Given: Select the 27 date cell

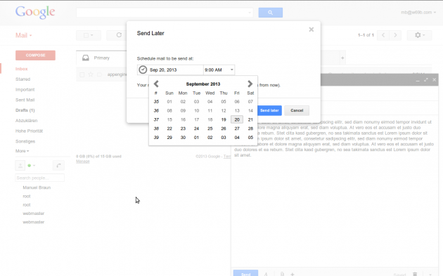Looking at the screenshot, I should click(x=237, y=129).
